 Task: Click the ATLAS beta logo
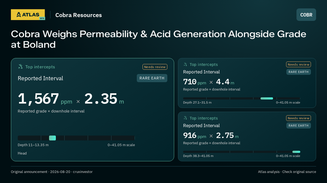pos(28,15)
